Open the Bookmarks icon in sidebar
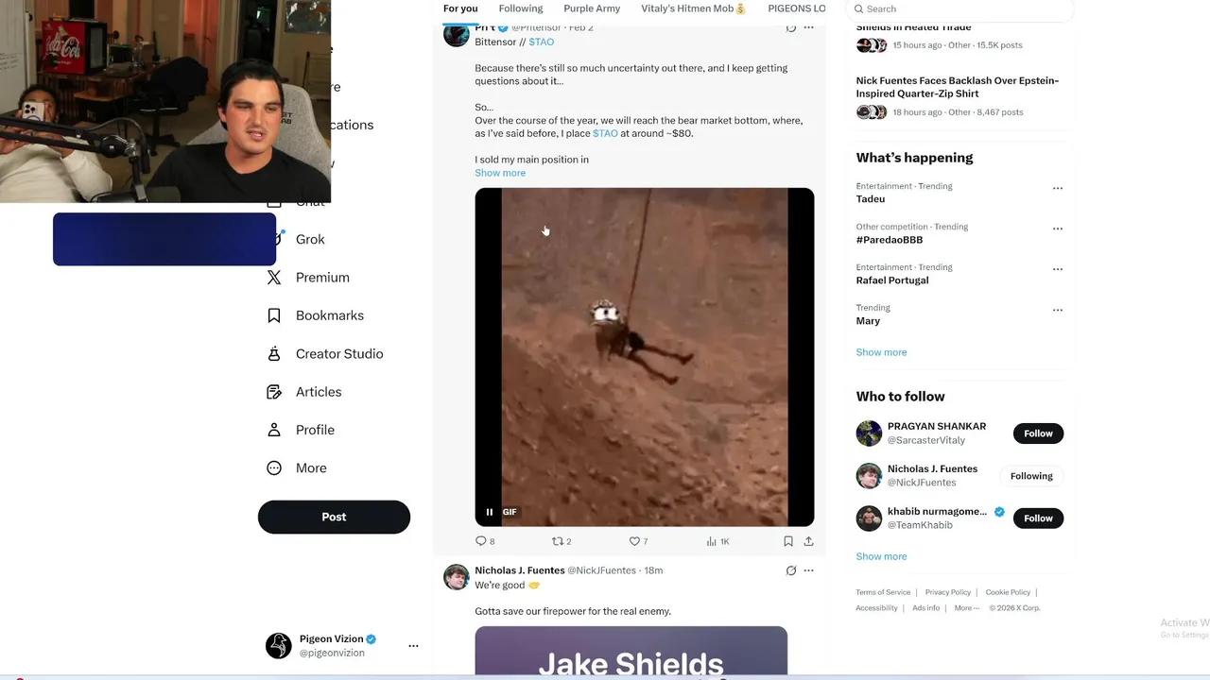The height and width of the screenshot is (680, 1210). coord(274,315)
